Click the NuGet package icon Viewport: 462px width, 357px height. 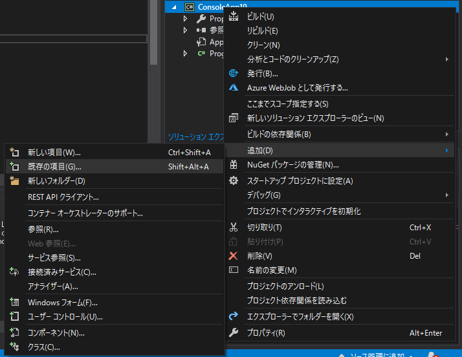click(x=234, y=164)
